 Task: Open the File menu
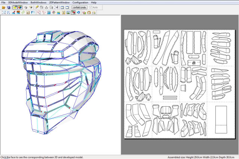tap(3, 2)
